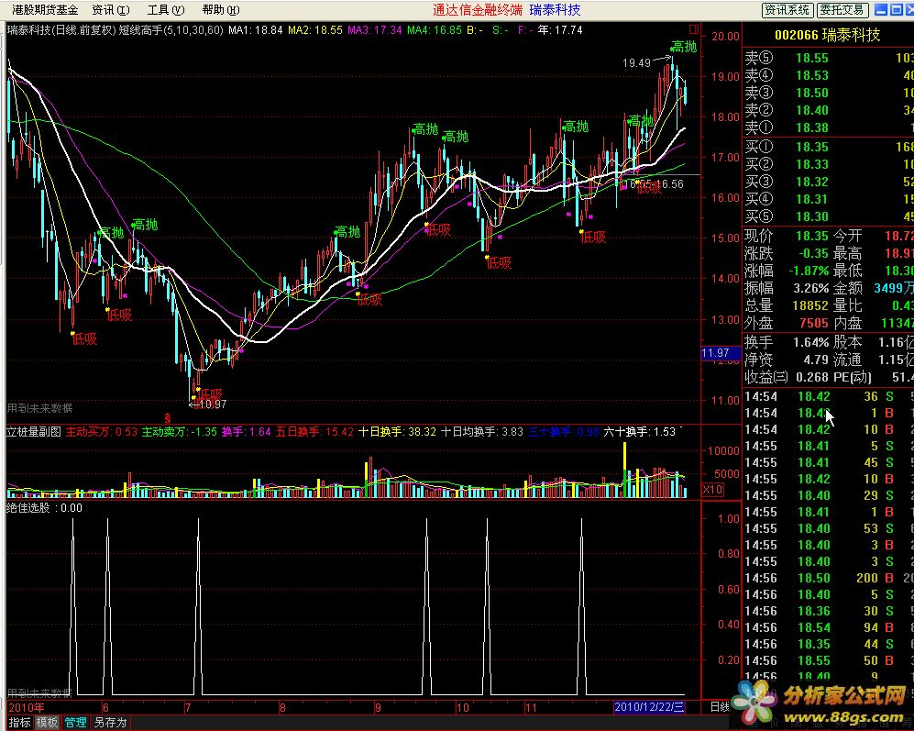Switch to the 指标 tab
This screenshot has height=731, width=914.
point(20,723)
